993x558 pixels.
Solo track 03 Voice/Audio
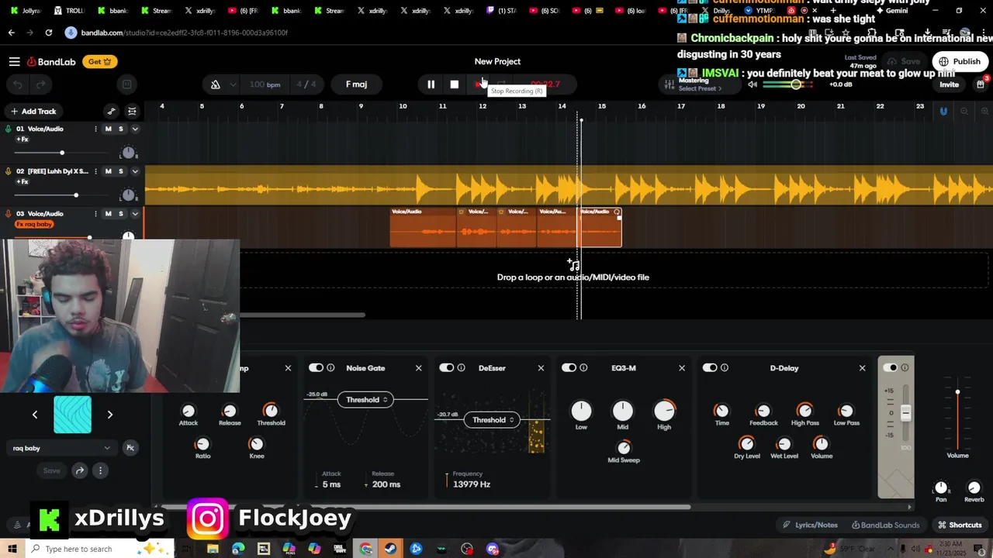pyautogui.click(x=120, y=214)
